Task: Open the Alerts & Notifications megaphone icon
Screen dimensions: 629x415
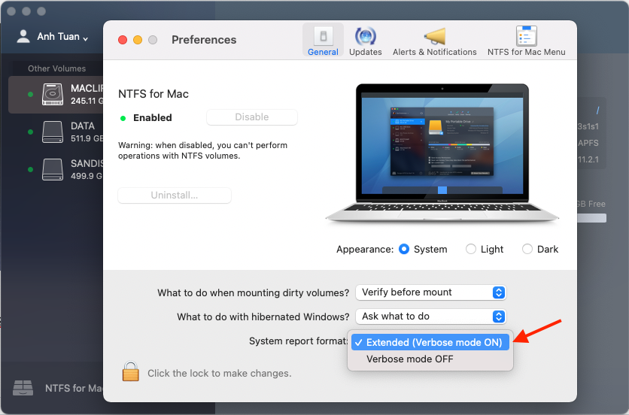Action: (x=434, y=36)
